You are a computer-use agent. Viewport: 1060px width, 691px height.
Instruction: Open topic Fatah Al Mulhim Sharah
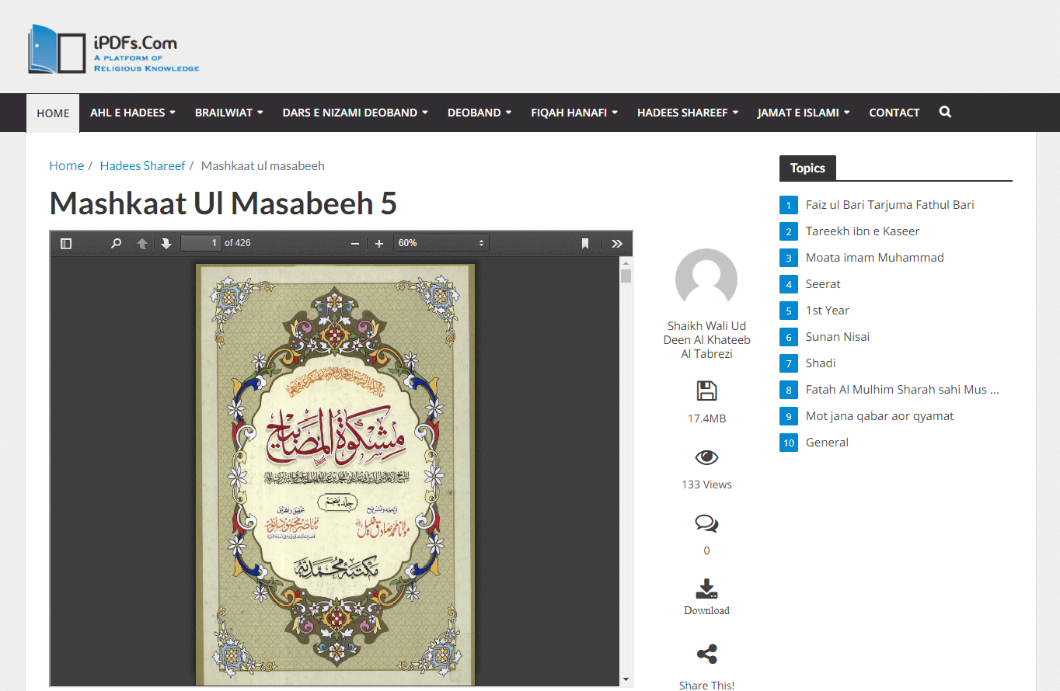902,390
